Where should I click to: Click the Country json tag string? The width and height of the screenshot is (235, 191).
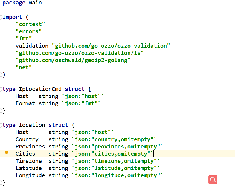coord(114,139)
